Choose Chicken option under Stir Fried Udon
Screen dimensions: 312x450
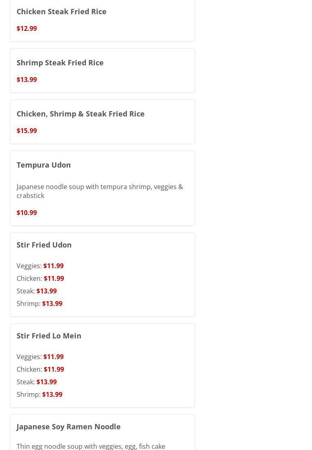point(41,278)
